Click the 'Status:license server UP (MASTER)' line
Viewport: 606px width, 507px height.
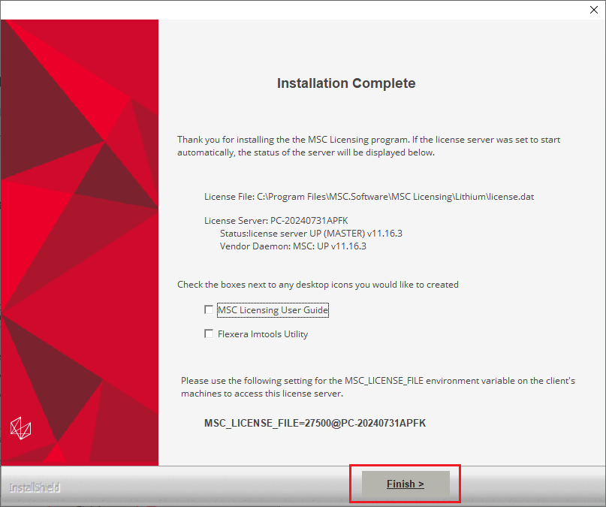311,234
